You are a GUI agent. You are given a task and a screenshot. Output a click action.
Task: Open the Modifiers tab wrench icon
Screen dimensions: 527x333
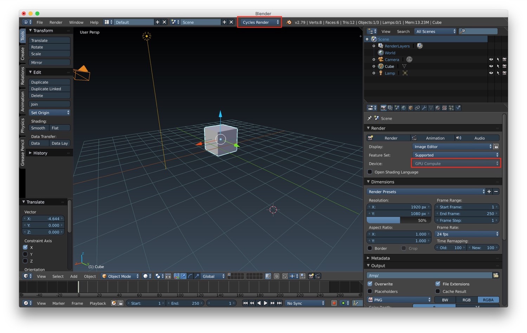[424, 108]
